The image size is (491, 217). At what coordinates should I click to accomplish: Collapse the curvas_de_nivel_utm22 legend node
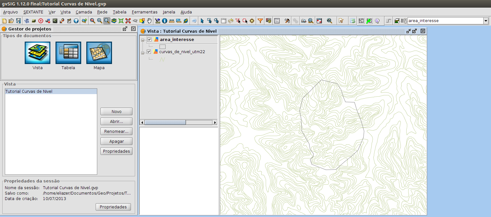click(x=143, y=53)
